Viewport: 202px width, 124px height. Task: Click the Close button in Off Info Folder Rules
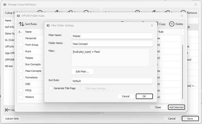point(158,107)
